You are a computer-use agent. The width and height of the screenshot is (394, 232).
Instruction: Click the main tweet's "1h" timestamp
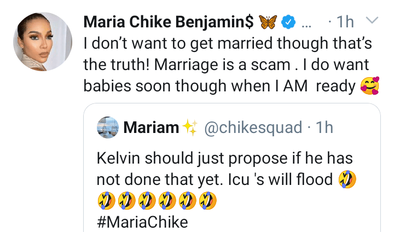click(x=345, y=22)
